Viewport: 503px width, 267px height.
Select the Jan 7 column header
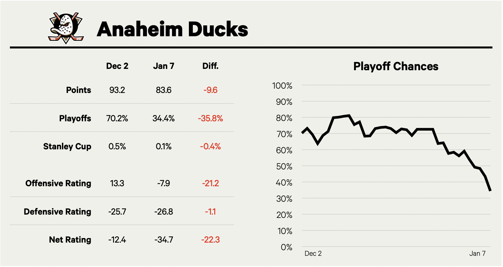click(x=163, y=66)
